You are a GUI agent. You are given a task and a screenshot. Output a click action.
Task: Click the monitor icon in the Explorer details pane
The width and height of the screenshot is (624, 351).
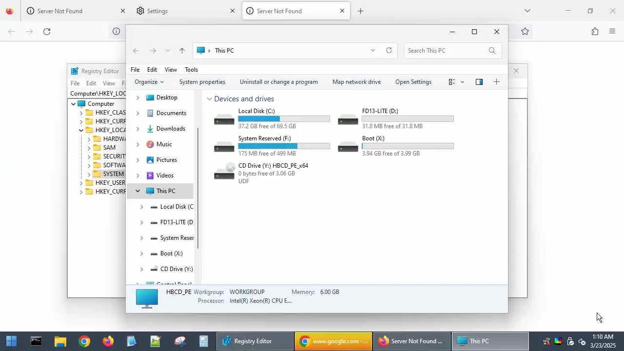tap(147, 298)
